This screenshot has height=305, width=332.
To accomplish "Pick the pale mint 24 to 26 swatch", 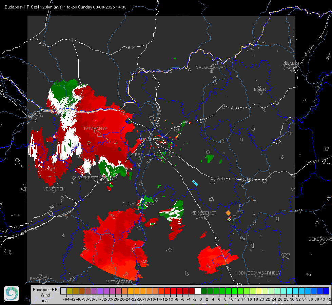I will 277,291.
